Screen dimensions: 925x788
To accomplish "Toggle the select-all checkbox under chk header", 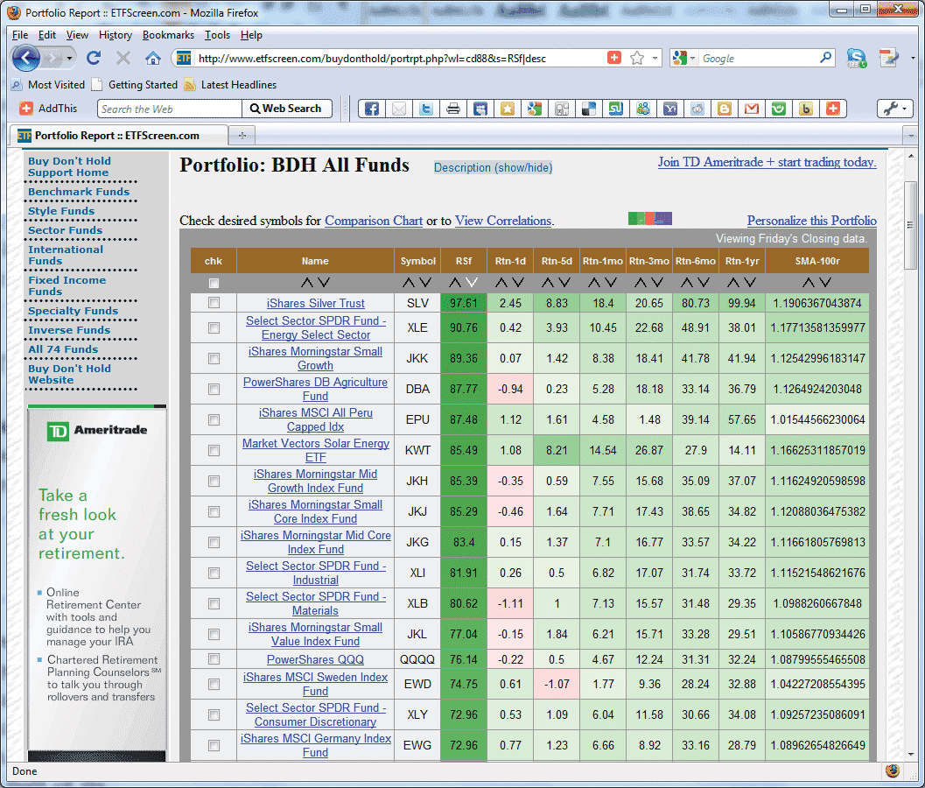I will 214,283.
